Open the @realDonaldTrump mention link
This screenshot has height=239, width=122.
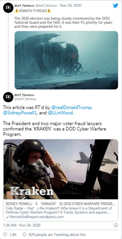click(71, 107)
